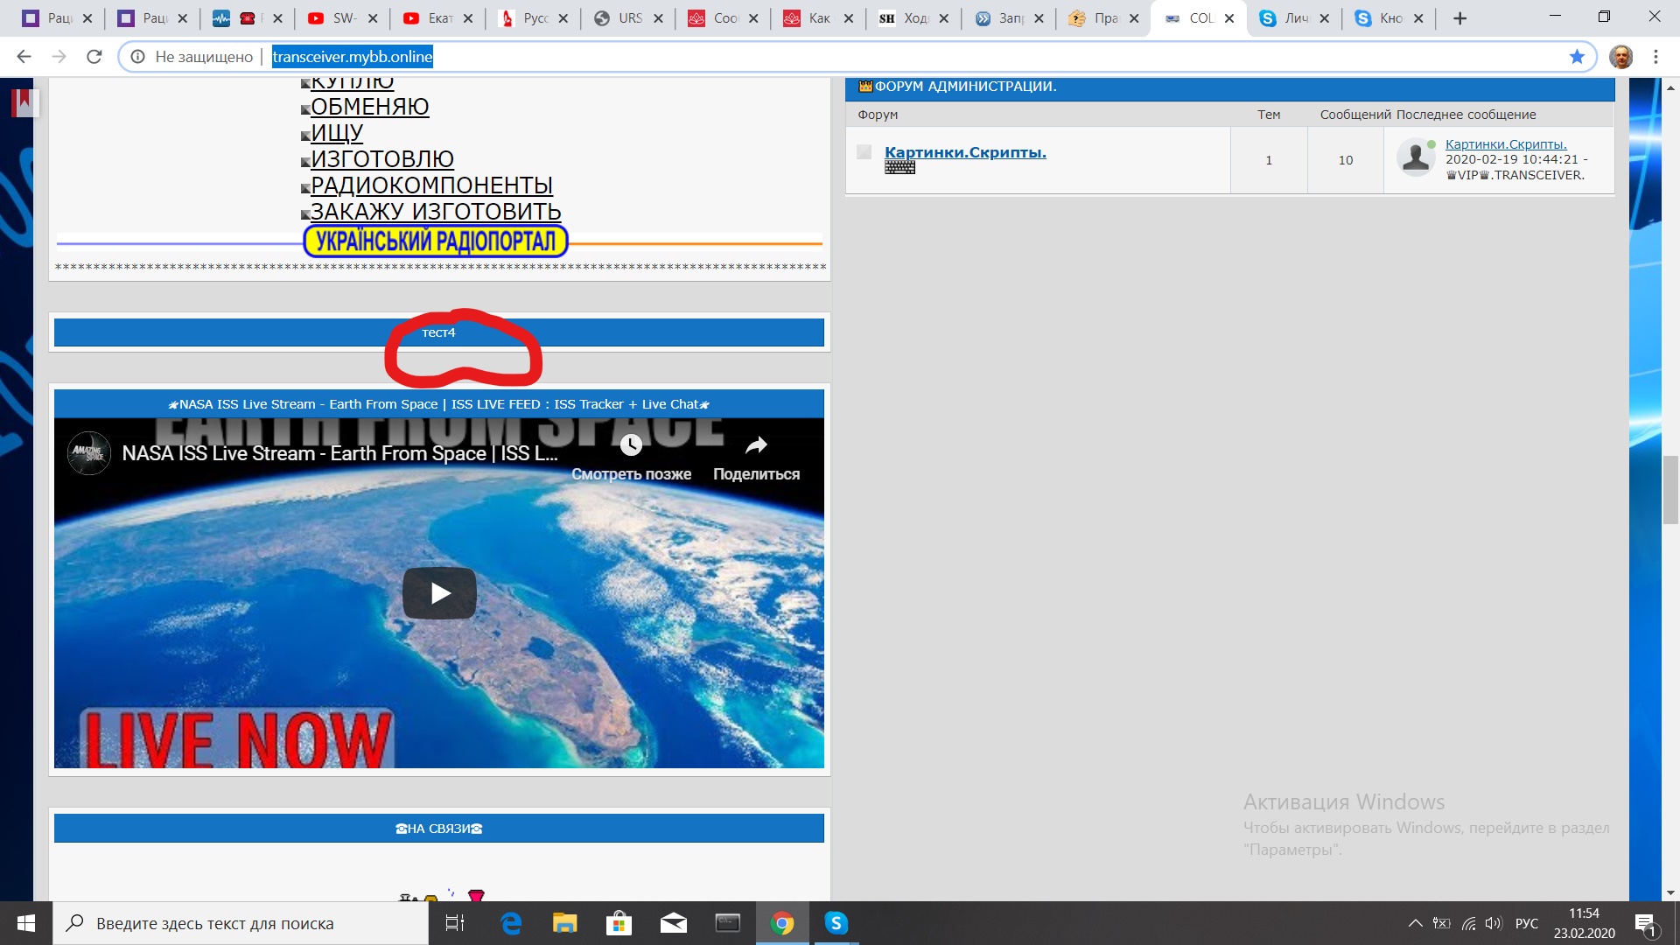Open the Mail app from the taskbar
The height and width of the screenshot is (945, 1680).
(673, 923)
